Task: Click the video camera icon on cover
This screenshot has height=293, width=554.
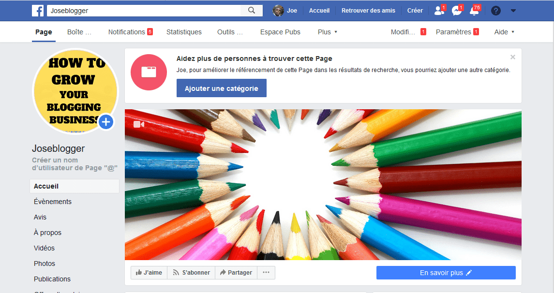Action: (x=139, y=124)
